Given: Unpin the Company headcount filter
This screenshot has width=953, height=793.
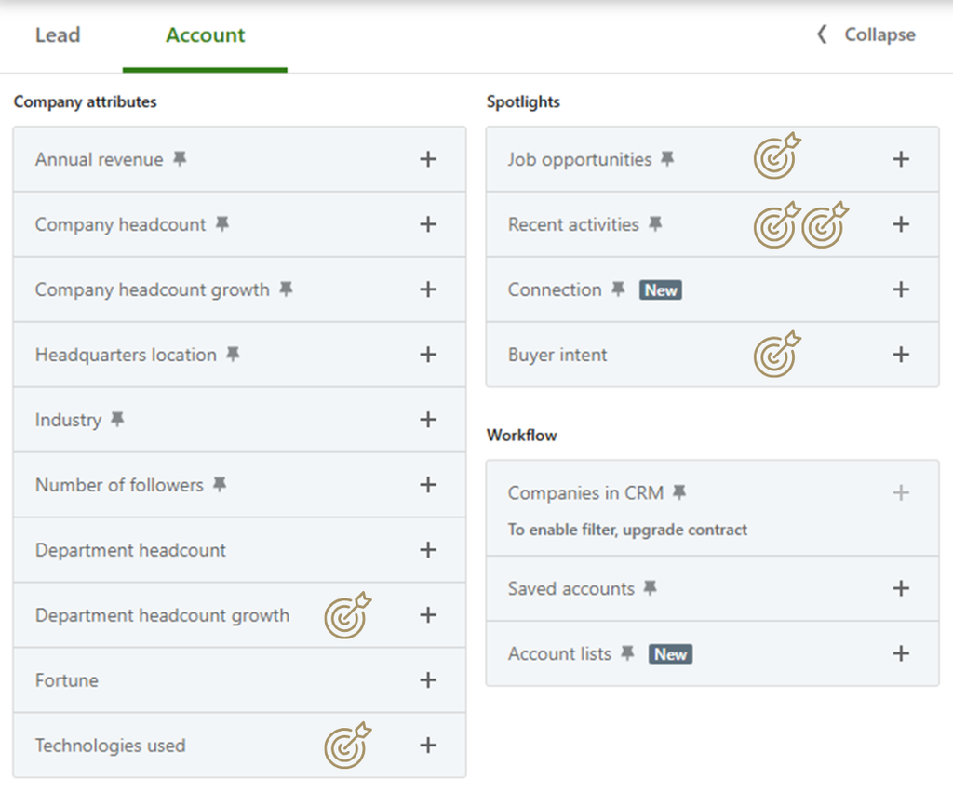Looking at the screenshot, I should tap(222, 223).
